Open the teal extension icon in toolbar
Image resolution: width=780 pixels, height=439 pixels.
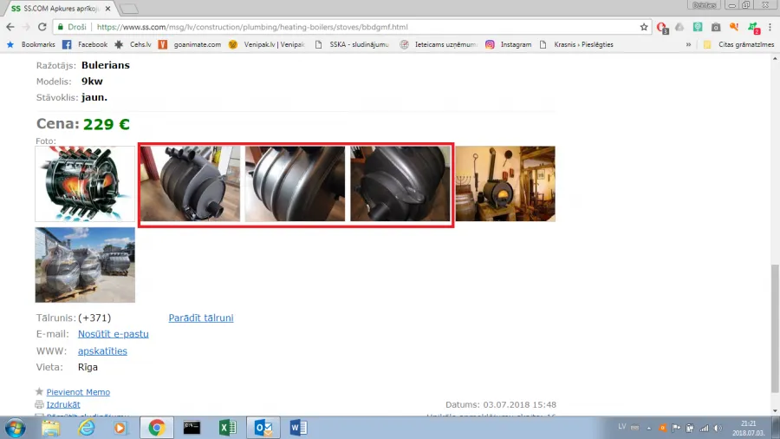point(698,27)
